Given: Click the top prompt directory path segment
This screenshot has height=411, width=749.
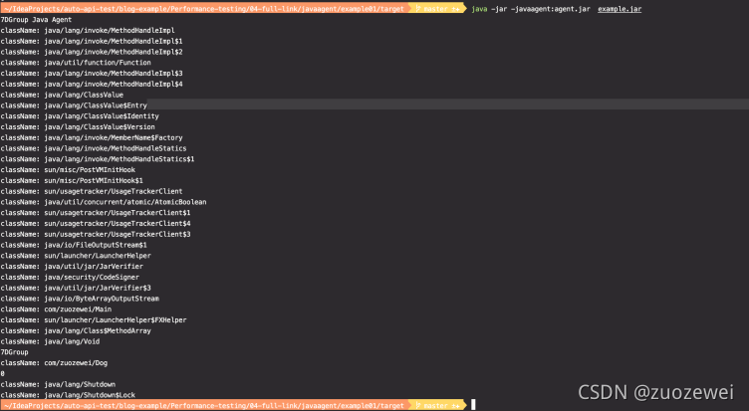Looking at the screenshot, I should point(204,9).
